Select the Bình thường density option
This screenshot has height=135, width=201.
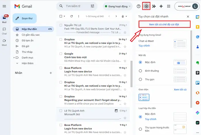pyautogui.click(x=140, y=71)
